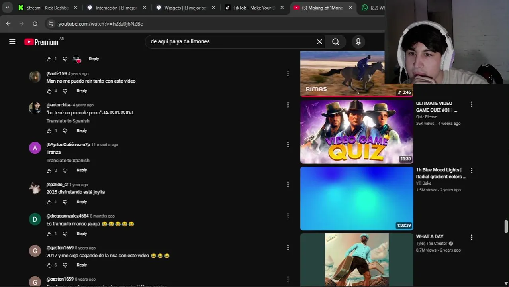Reply to the 'Tranza' comment
Viewport: 509px width, 287px height.
82,170
